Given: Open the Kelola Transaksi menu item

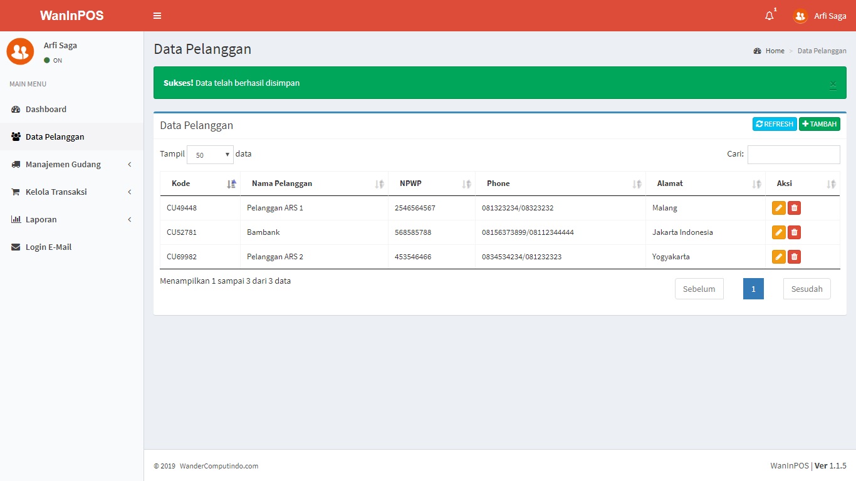Looking at the screenshot, I should 72,192.
